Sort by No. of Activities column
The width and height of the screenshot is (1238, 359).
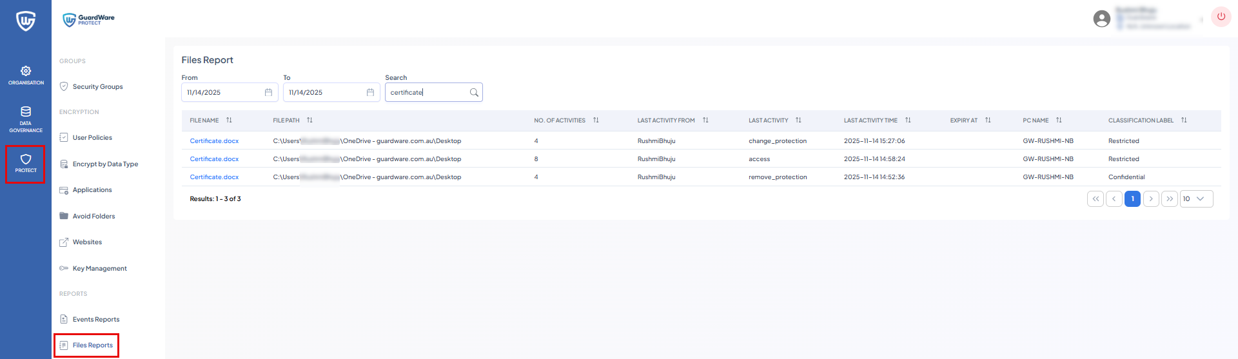596,121
